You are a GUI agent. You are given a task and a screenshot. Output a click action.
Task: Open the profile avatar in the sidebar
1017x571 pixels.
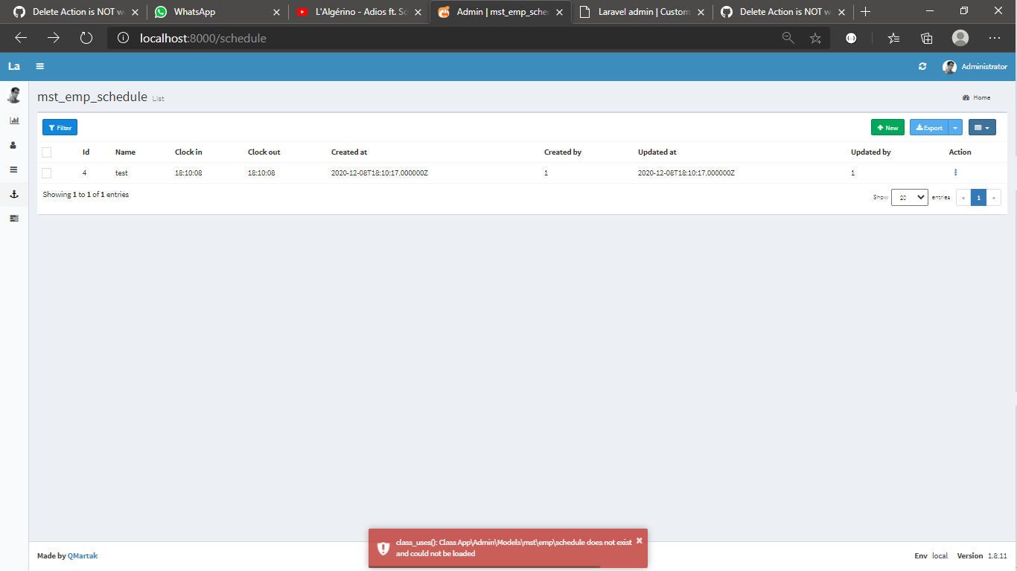13,95
